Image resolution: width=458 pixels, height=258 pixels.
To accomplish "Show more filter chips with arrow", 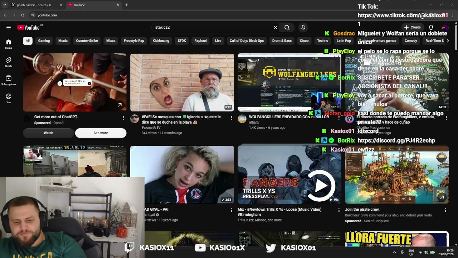I will 447,41.
